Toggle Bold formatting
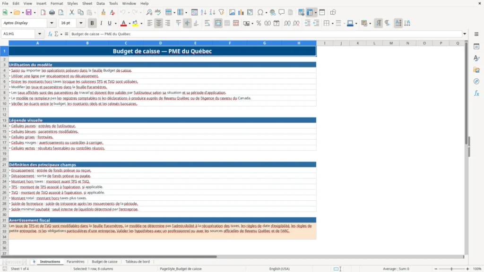The image size is (484, 272). click(x=92, y=23)
